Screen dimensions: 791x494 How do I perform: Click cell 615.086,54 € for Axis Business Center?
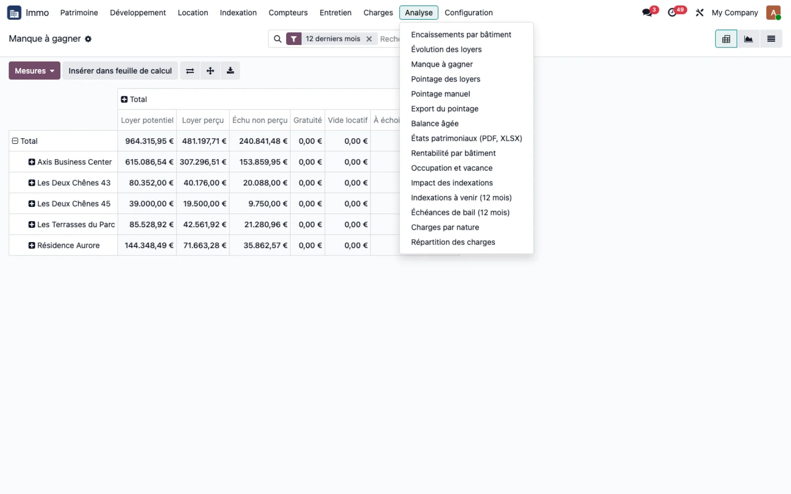point(147,162)
